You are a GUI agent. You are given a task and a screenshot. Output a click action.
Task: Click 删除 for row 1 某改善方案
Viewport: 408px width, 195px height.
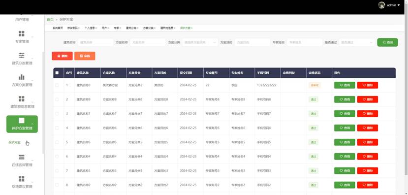point(368,85)
